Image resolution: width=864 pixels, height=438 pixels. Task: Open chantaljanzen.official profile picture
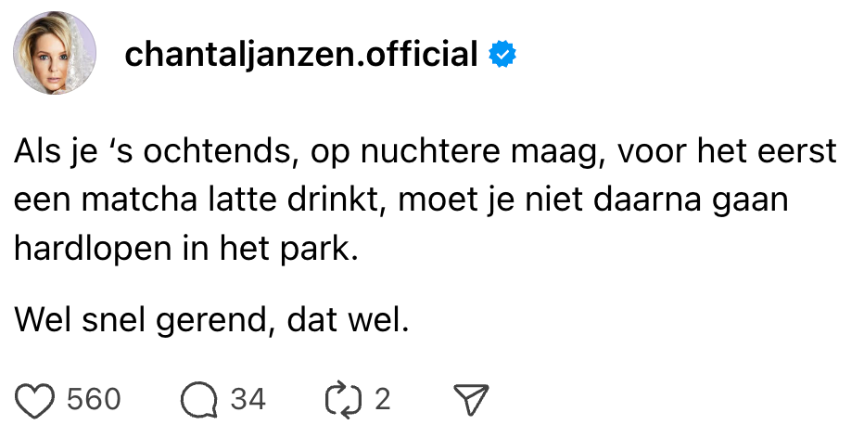point(56,54)
